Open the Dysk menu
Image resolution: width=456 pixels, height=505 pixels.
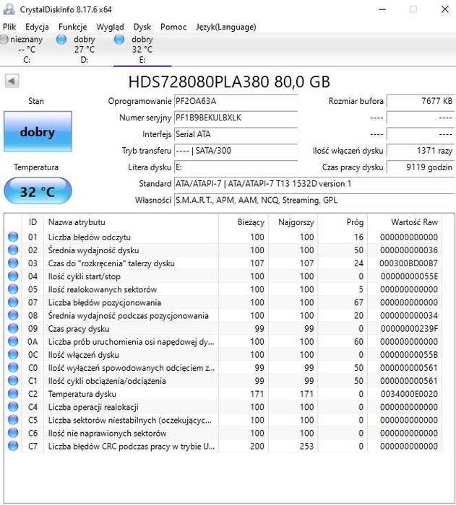(142, 27)
